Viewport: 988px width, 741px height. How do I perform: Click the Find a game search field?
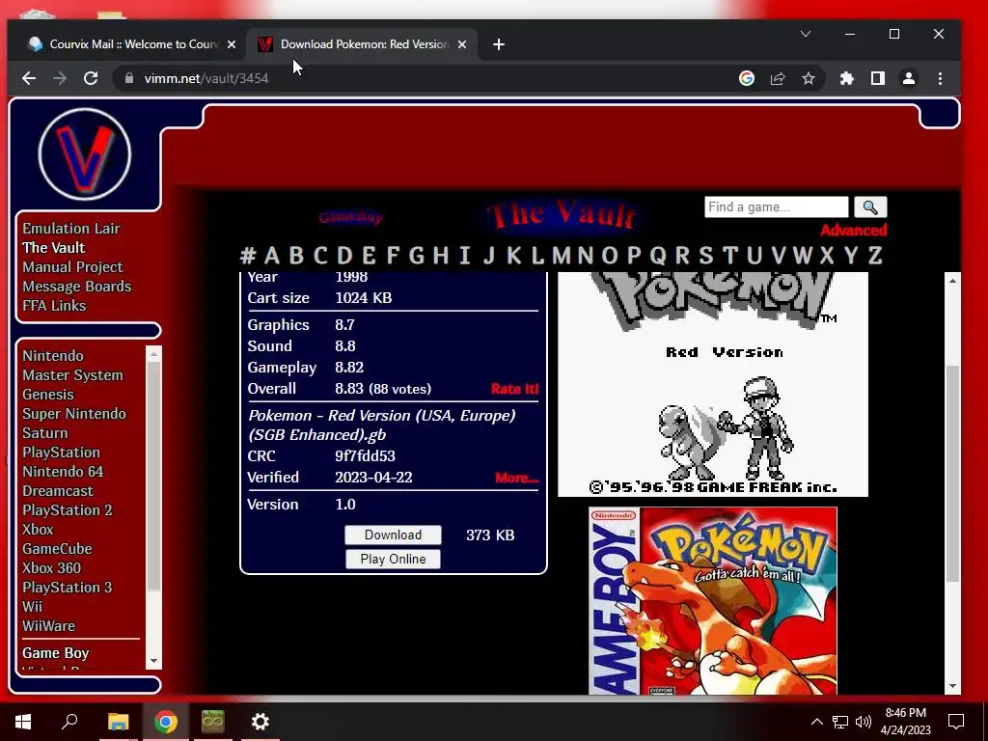point(777,207)
